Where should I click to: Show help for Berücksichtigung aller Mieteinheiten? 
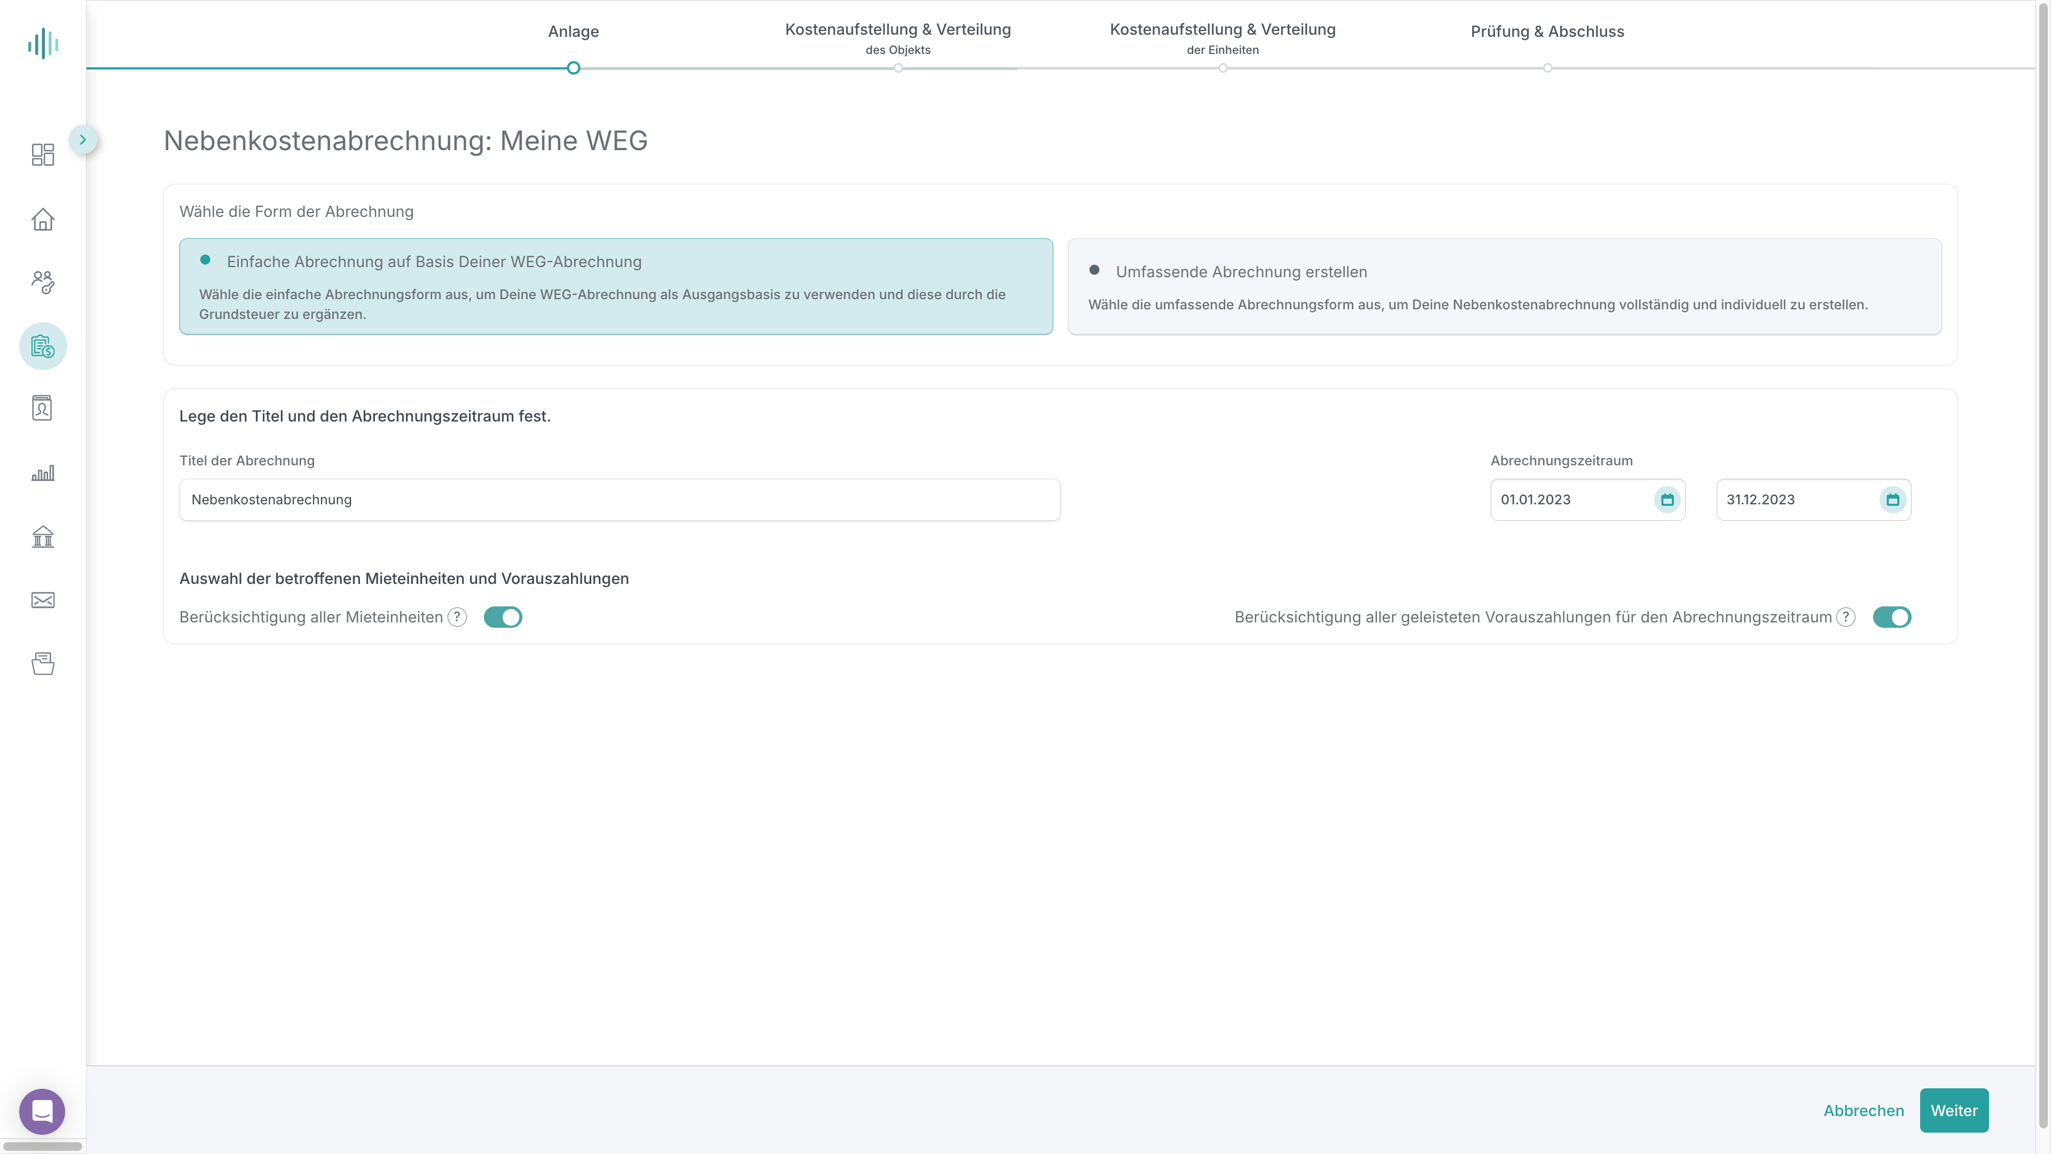[457, 617]
